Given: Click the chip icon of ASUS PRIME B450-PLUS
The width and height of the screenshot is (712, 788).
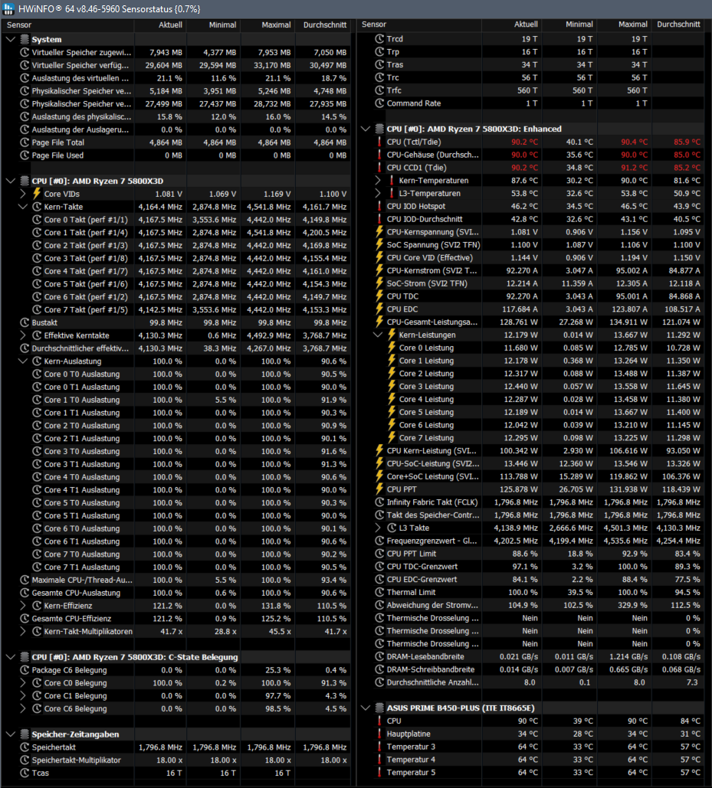Looking at the screenshot, I should pyautogui.click(x=379, y=708).
